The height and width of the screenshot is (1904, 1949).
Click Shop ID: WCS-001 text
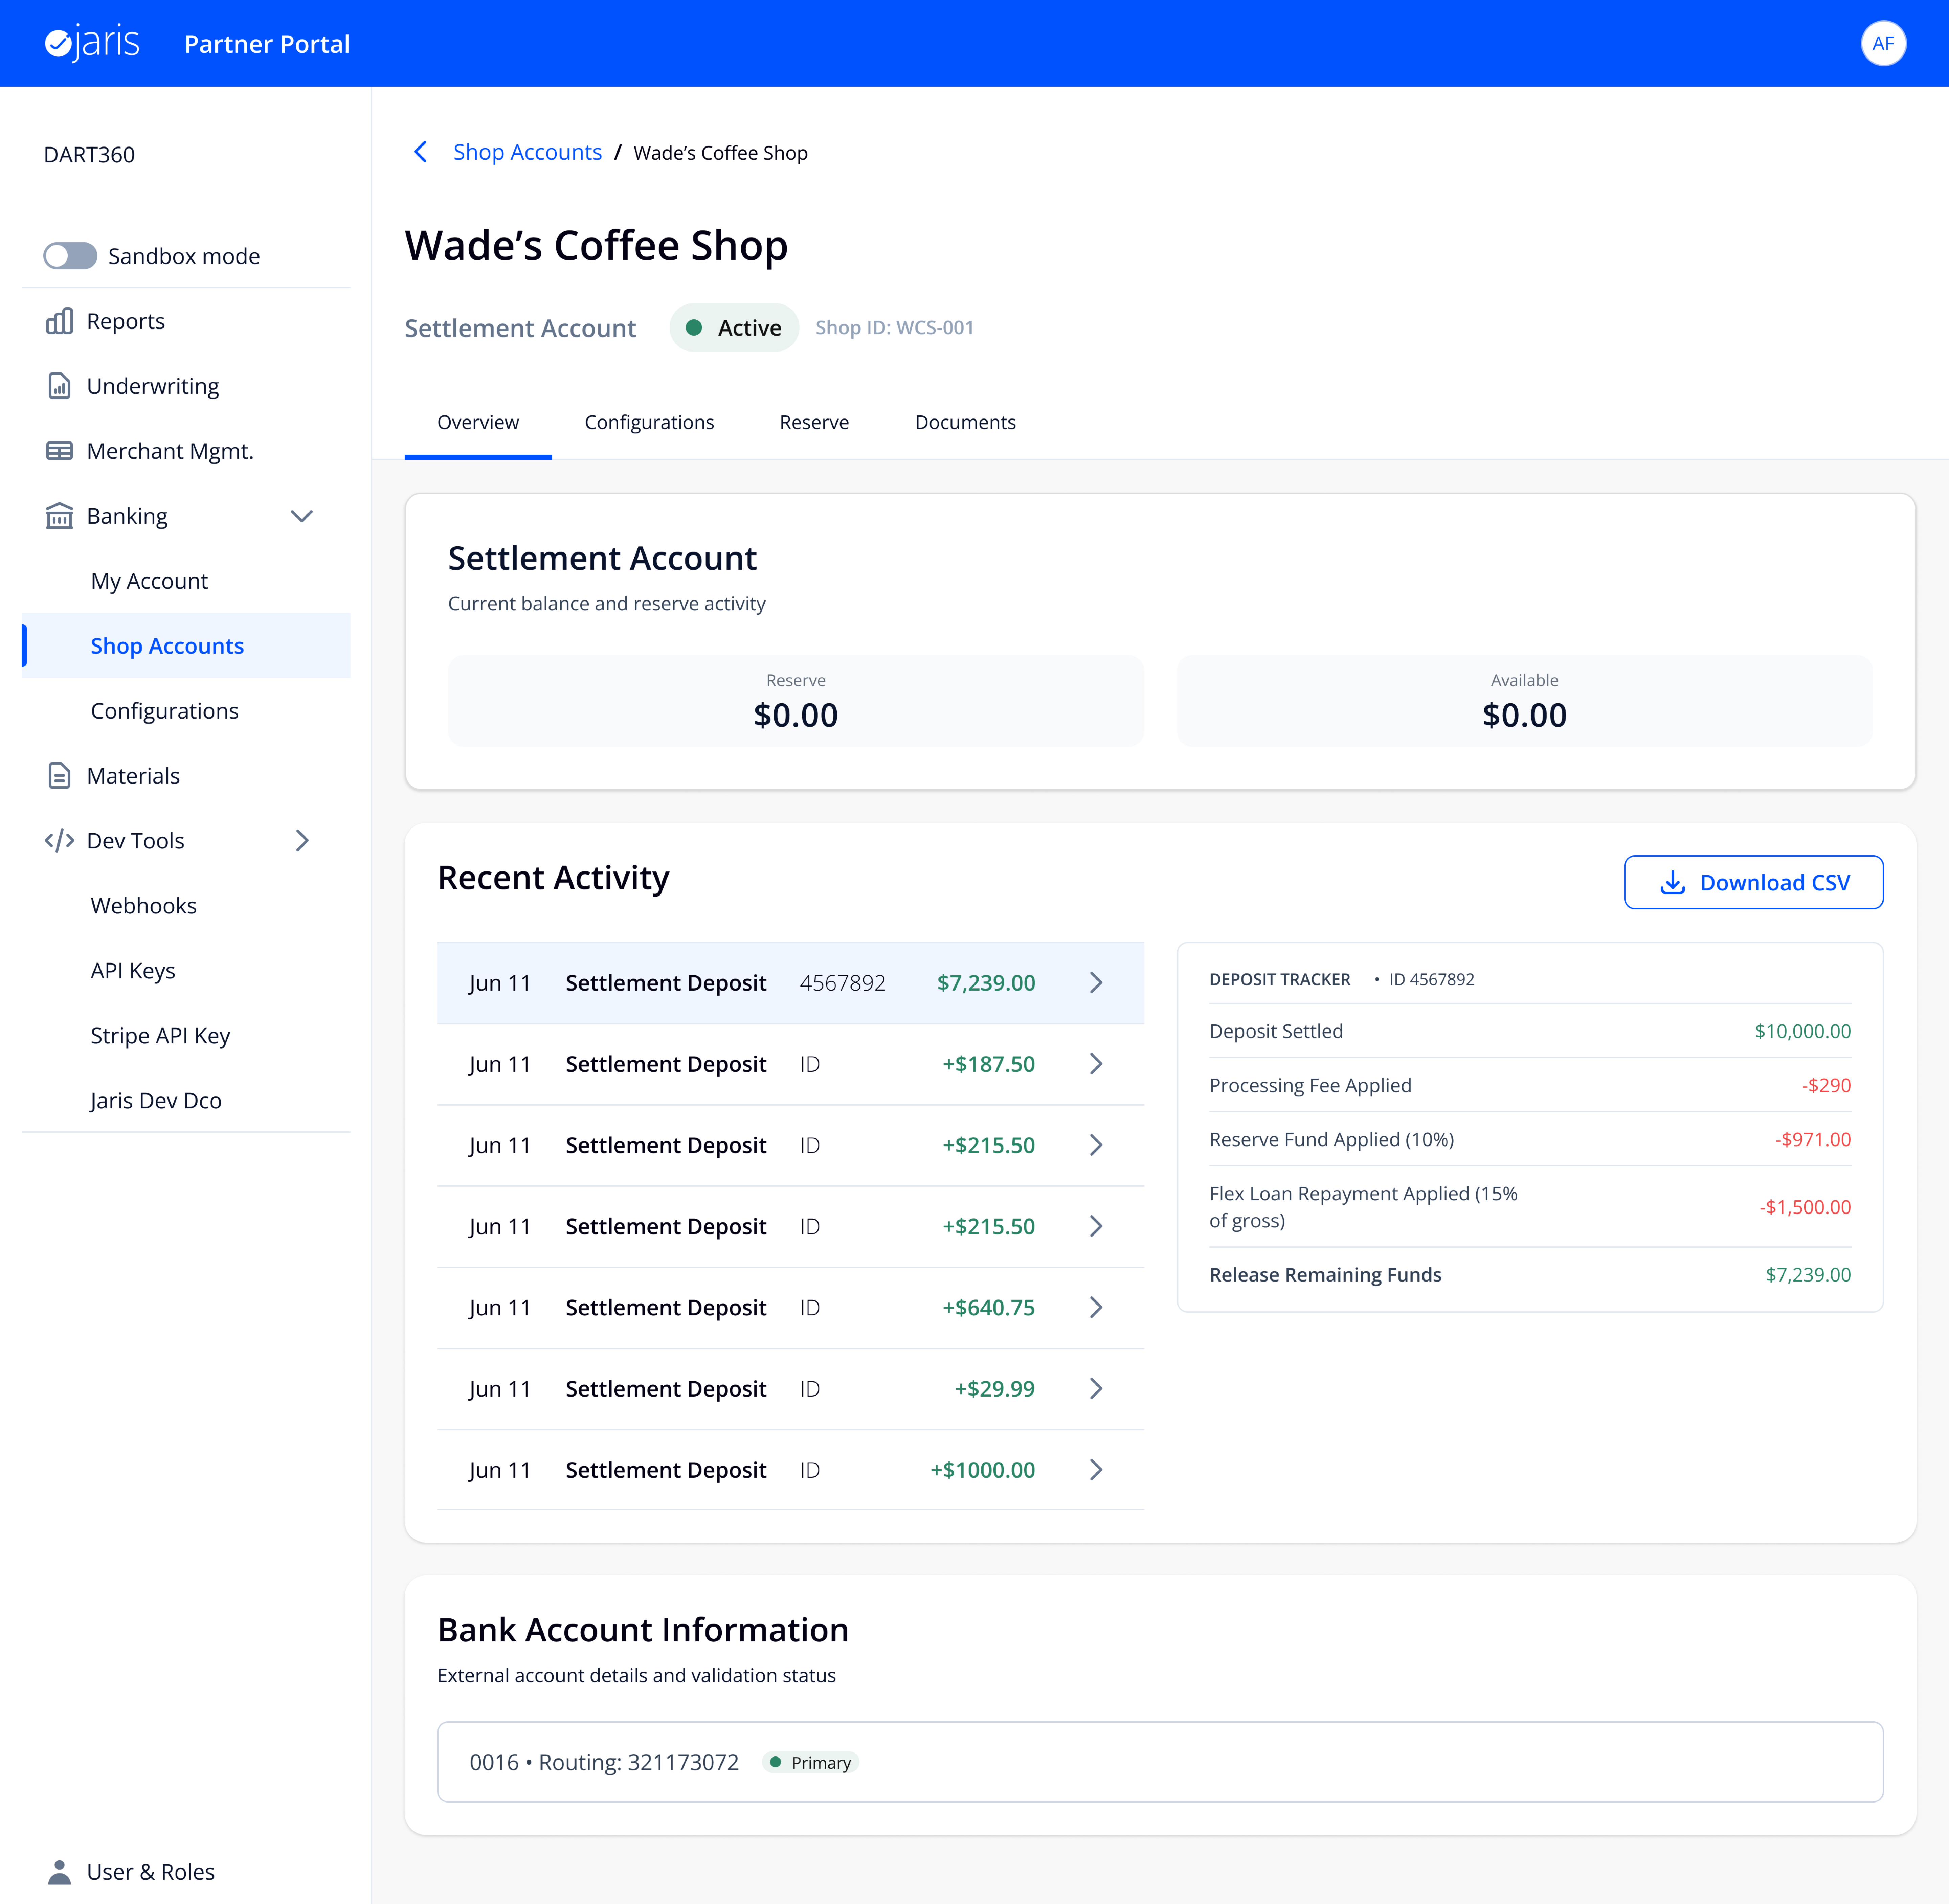tap(894, 328)
